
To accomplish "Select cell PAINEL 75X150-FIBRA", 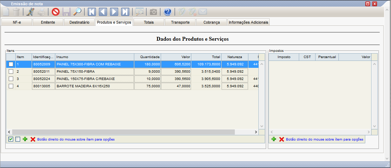I will [95, 72].
